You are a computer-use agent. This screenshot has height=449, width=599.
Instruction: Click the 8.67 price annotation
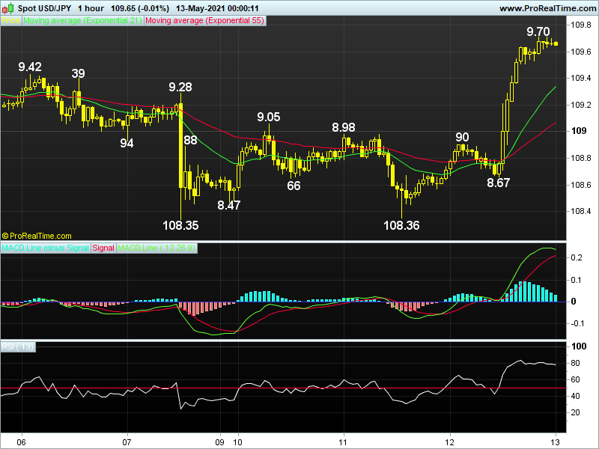point(498,183)
